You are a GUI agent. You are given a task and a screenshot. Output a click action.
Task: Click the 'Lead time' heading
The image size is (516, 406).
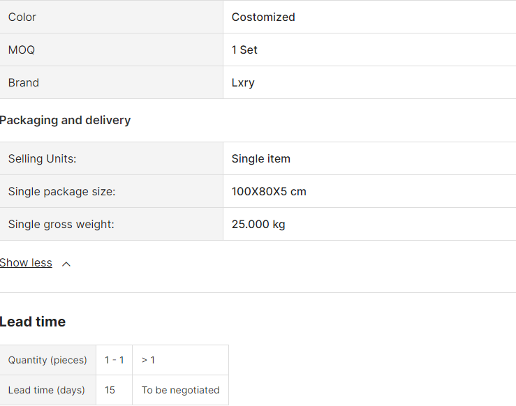pos(33,322)
